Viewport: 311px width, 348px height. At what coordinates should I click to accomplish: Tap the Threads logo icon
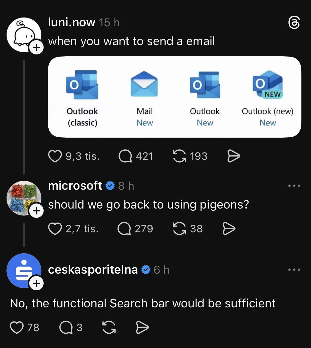[x=294, y=22]
